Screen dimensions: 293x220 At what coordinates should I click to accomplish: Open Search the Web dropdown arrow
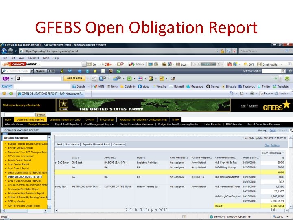coord(32,71)
